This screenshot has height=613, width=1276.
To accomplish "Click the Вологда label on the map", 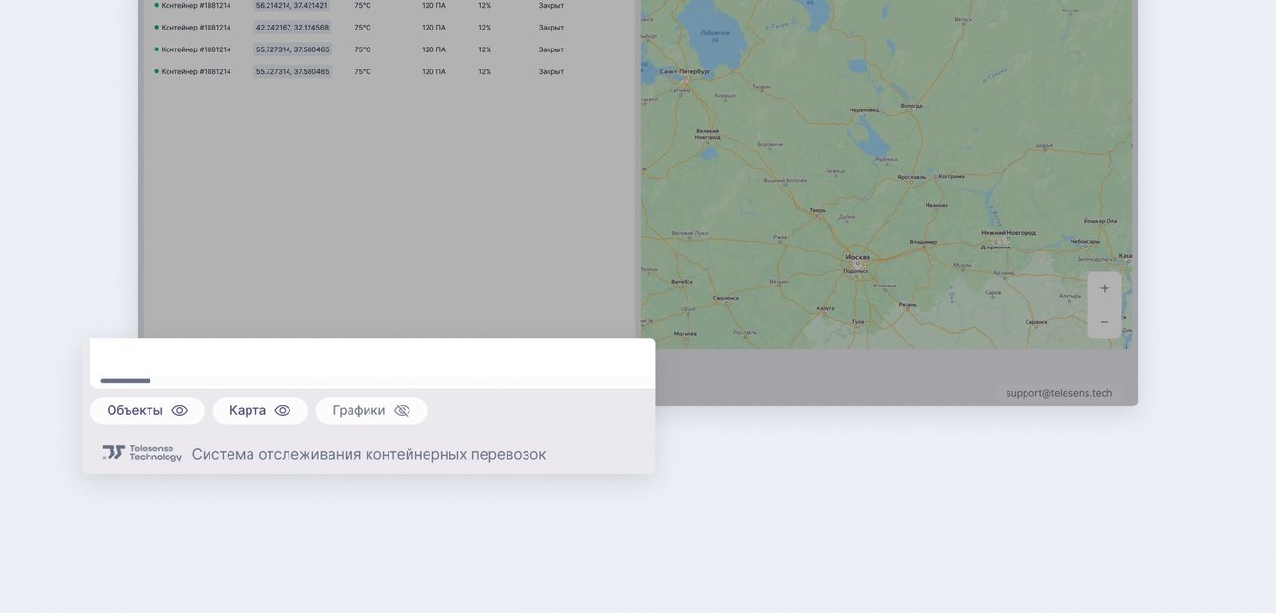I will [911, 106].
